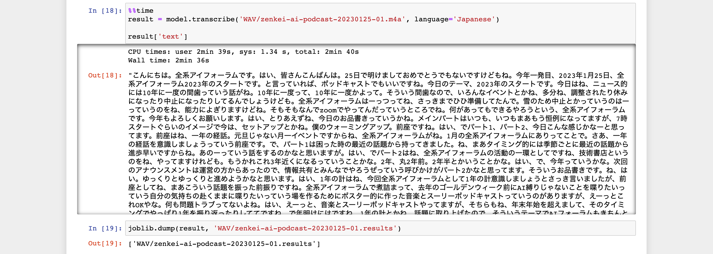713x254 pixels.
Task: Click the .results path string in cell 19
Action: coord(305,228)
